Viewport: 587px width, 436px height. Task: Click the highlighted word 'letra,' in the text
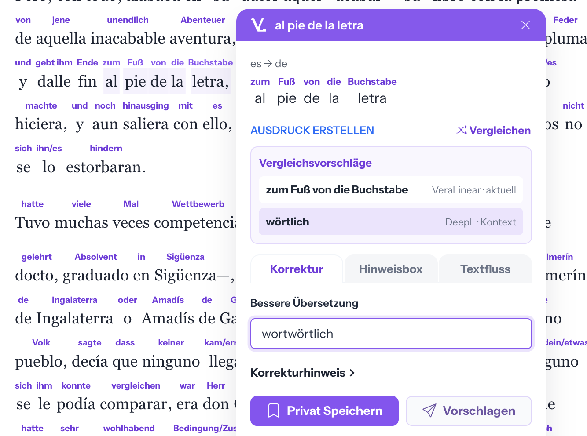point(210,81)
